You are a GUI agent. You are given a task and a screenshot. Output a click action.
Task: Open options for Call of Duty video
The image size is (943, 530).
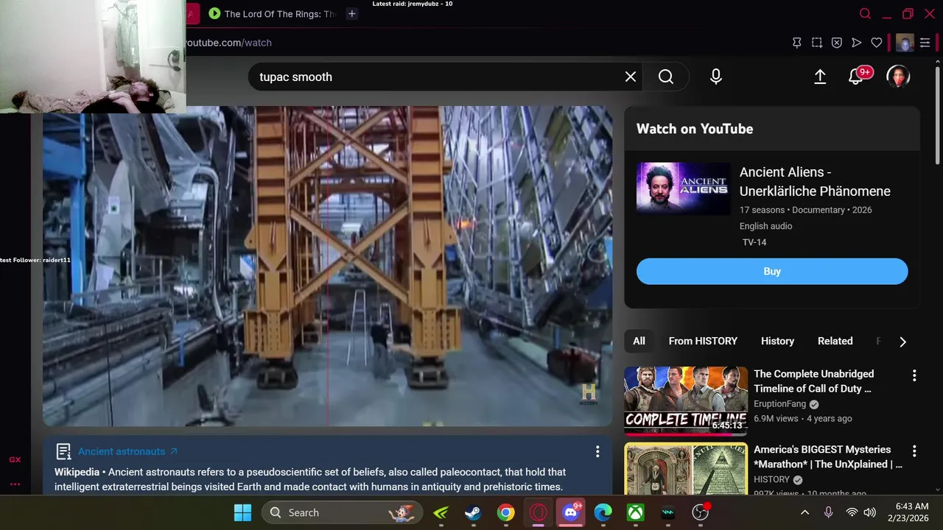tap(914, 375)
